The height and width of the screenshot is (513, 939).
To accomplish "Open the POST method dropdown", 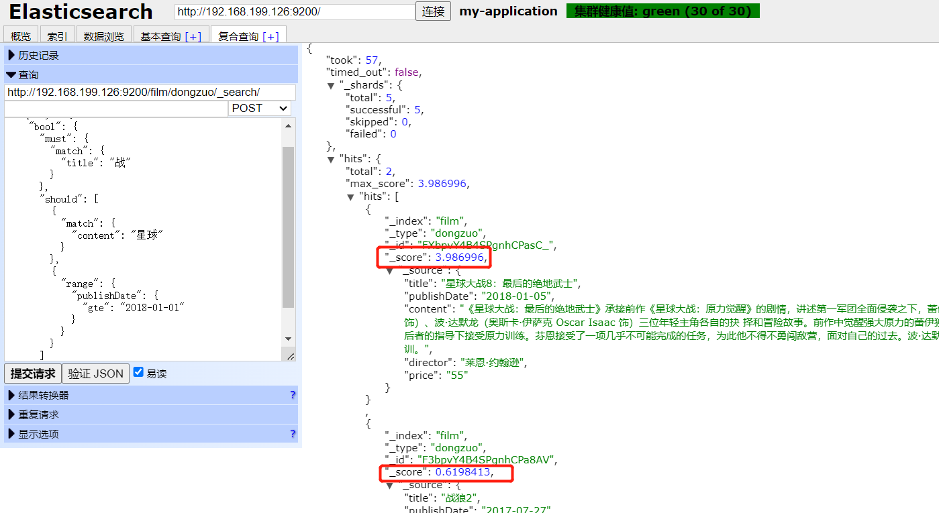I will (260, 108).
